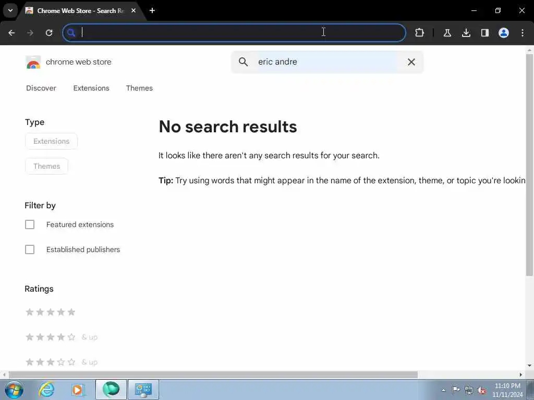Viewport: 534px width, 400px height.
Task: Clear the 'eric andre' search text
Action: click(x=411, y=62)
